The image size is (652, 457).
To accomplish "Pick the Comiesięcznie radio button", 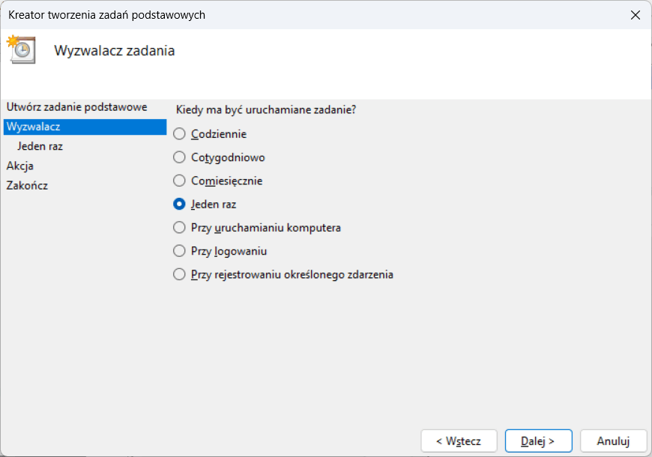I will point(179,181).
